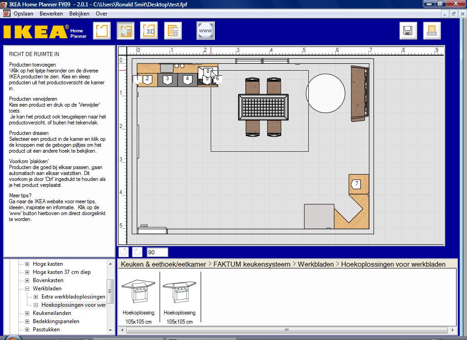Restore the inner document window
Screen dimensions: 467x340
tap(454, 14)
